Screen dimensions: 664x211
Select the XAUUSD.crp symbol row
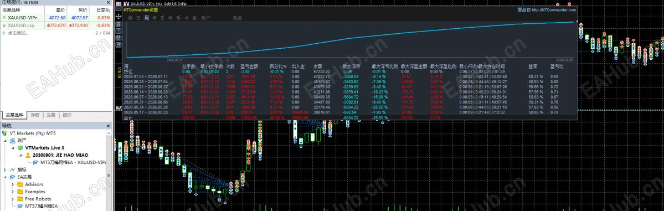tap(56, 25)
